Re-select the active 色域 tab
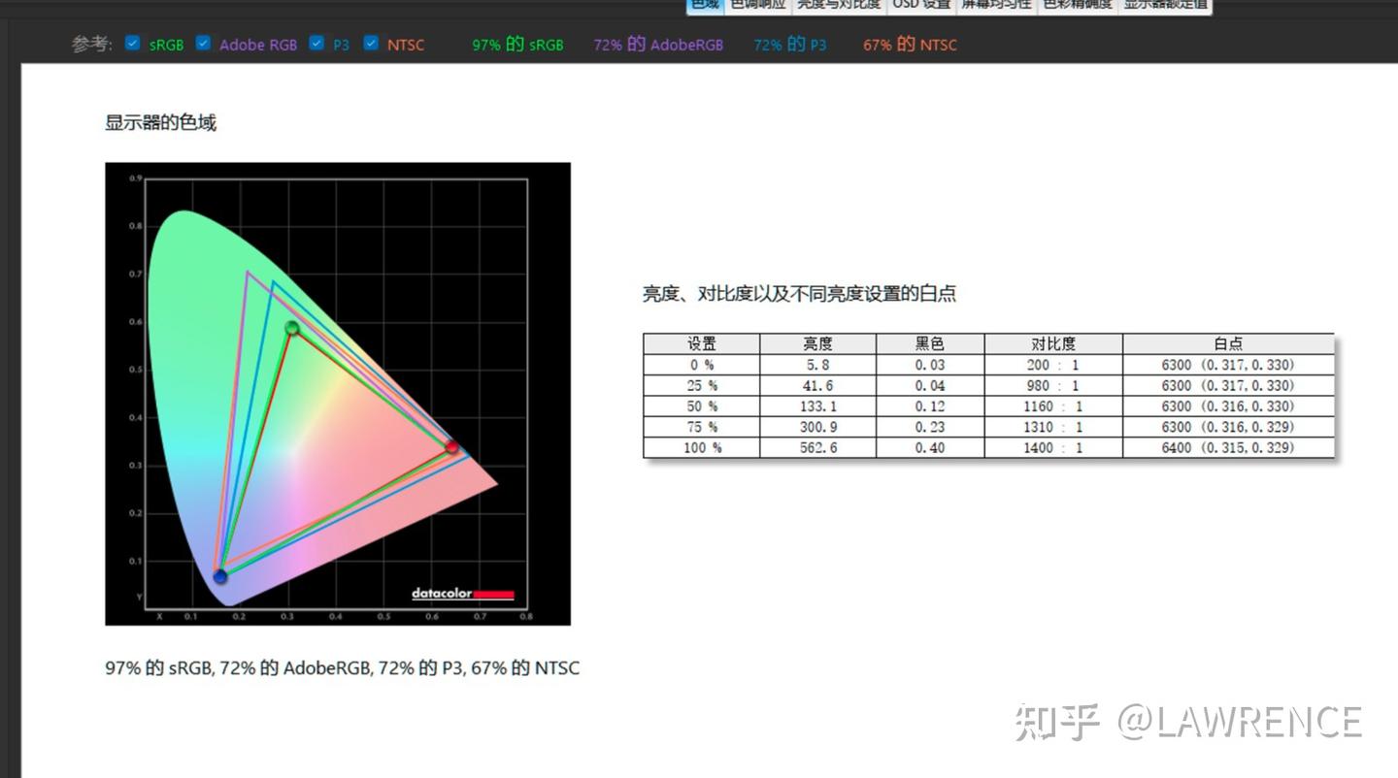This screenshot has height=778, width=1398. 704,5
